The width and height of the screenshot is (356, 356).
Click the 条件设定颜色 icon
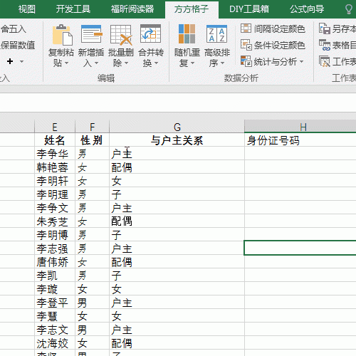tap(246, 45)
